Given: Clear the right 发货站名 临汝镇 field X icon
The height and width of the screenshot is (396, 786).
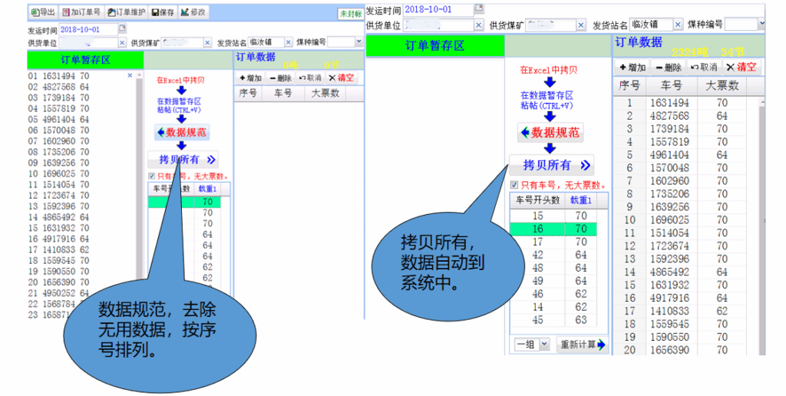Looking at the screenshot, I should 677,25.
